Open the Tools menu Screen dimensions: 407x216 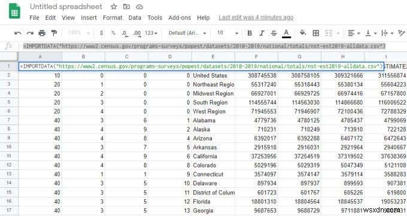click(154, 18)
